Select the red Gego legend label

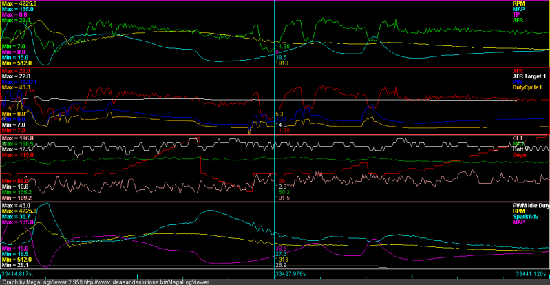point(520,155)
